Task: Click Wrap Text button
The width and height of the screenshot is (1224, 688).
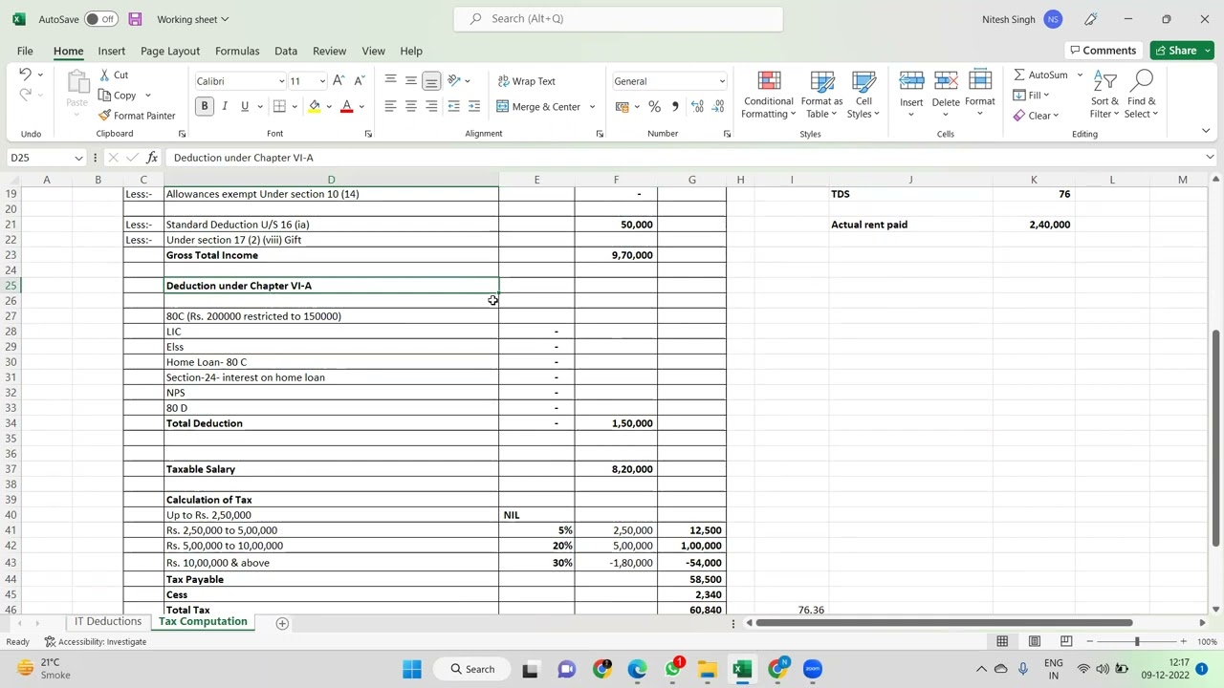Action: click(526, 81)
